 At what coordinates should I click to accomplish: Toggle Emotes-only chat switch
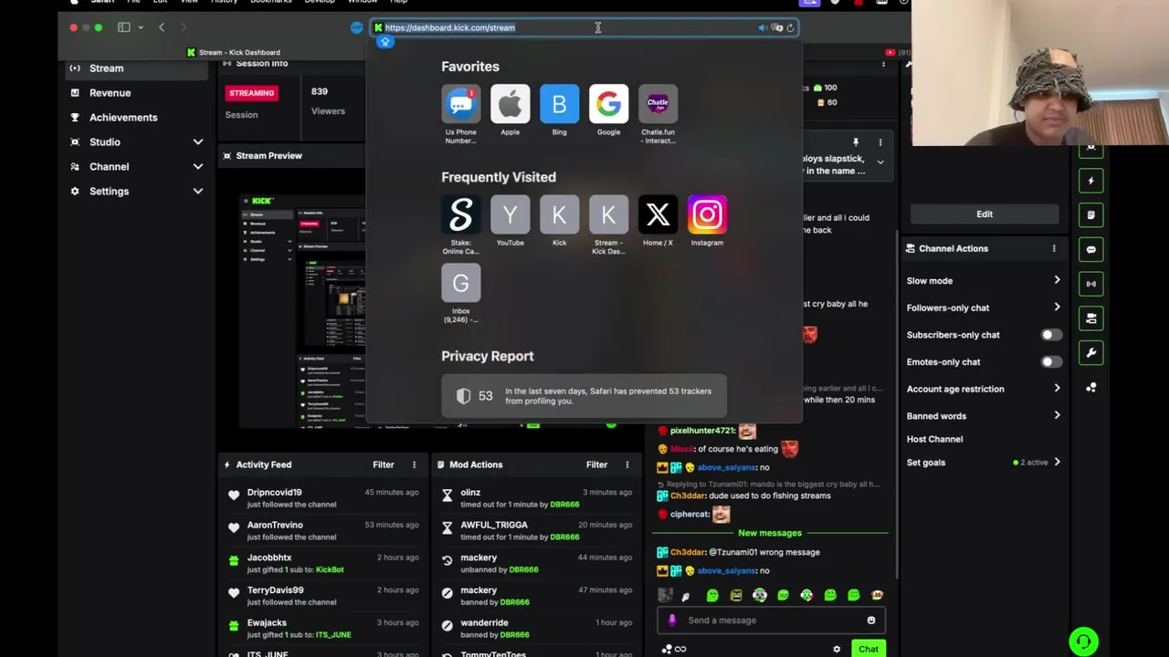(1051, 362)
